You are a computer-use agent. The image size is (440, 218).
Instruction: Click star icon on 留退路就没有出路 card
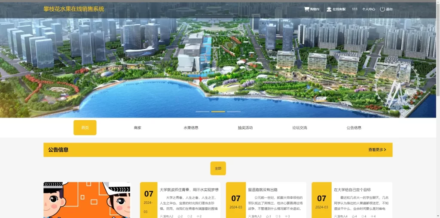click(277, 216)
